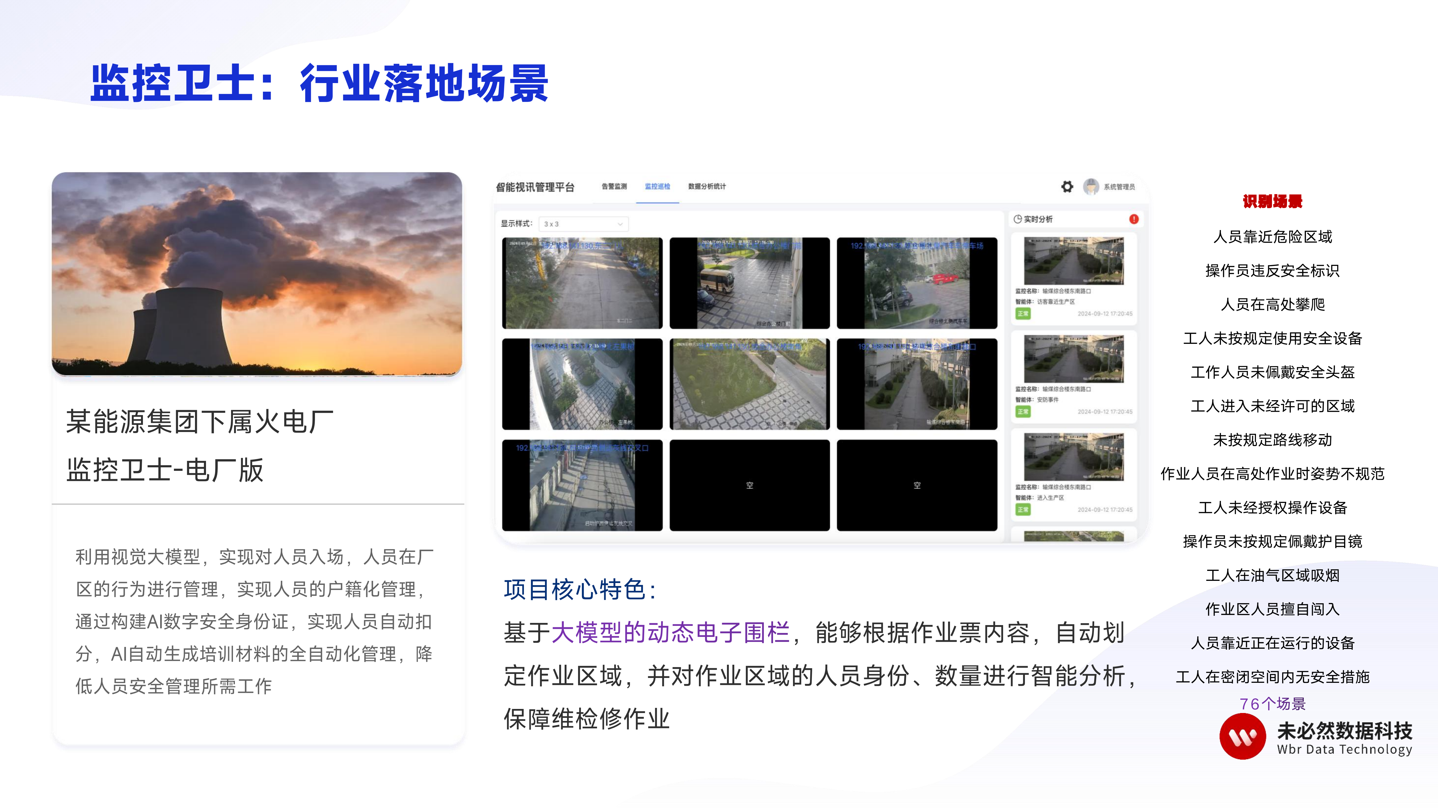
Task: Click 正常 tag on 进入生产区 card
Action: click(1023, 510)
